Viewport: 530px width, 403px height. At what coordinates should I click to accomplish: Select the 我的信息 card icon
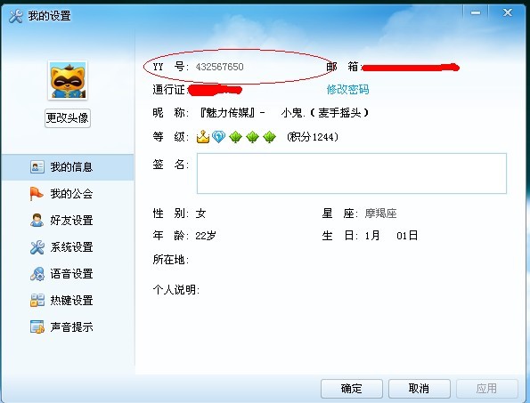(37, 166)
